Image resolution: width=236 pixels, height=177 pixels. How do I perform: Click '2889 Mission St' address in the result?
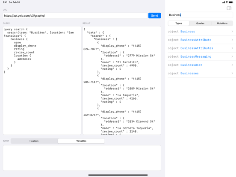point(141,88)
